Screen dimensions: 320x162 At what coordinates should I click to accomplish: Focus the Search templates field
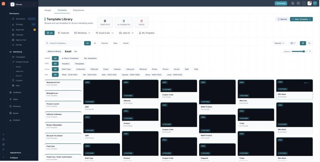[x=63, y=43]
